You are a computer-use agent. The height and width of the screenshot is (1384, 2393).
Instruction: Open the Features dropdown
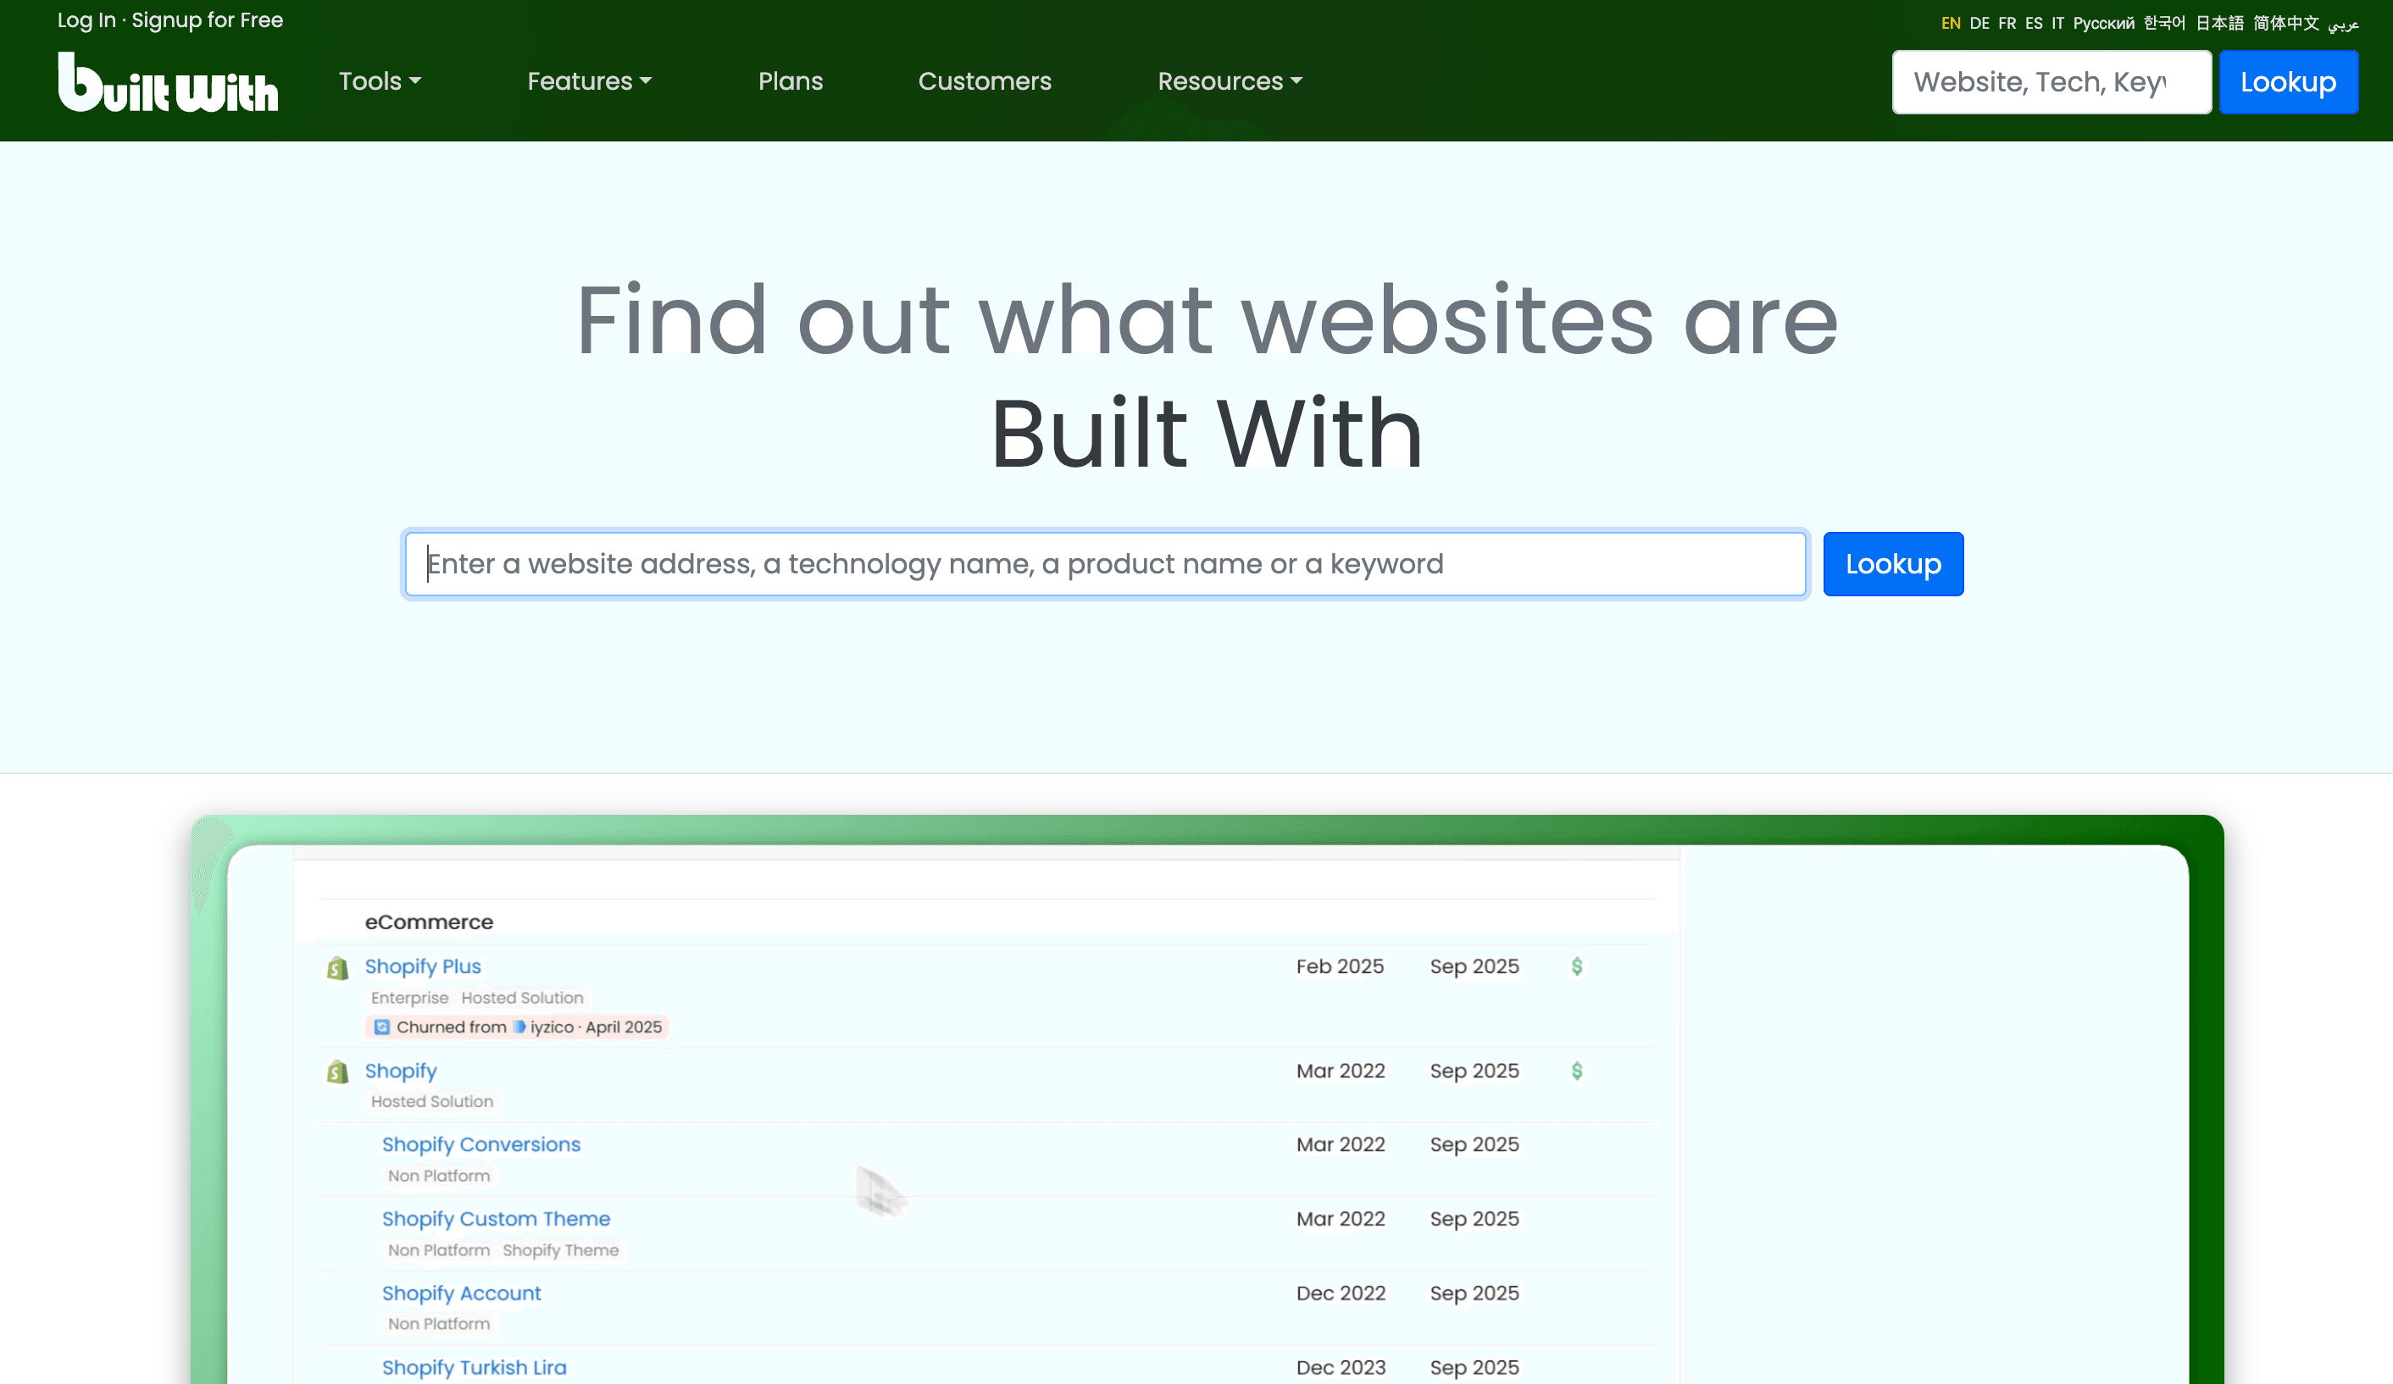pyautogui.click(x=589, y=81)
